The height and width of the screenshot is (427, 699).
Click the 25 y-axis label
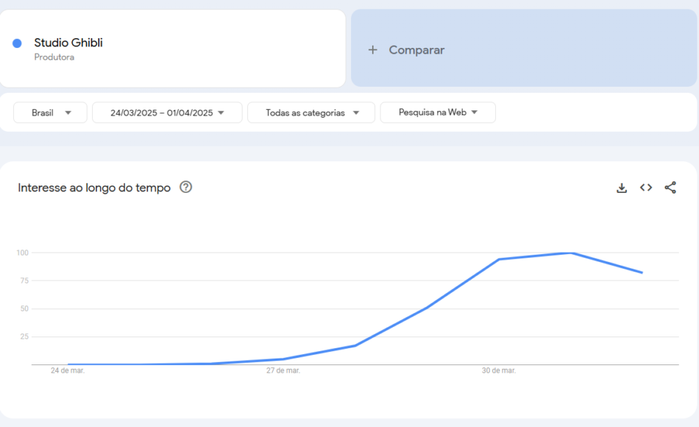tap(24, 337)
